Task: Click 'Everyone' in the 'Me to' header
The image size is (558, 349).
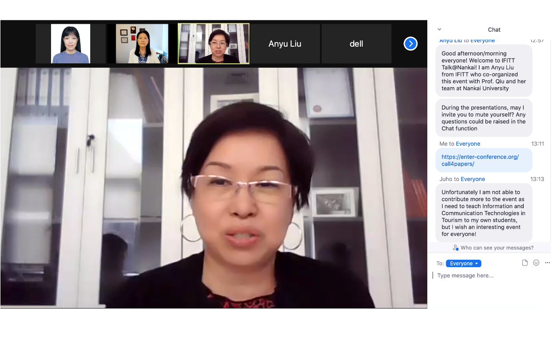Action: 468,144
